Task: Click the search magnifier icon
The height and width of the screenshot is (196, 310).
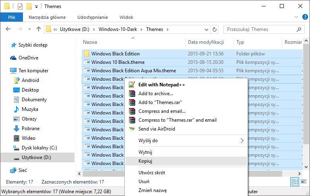Action: pos(299,29)
